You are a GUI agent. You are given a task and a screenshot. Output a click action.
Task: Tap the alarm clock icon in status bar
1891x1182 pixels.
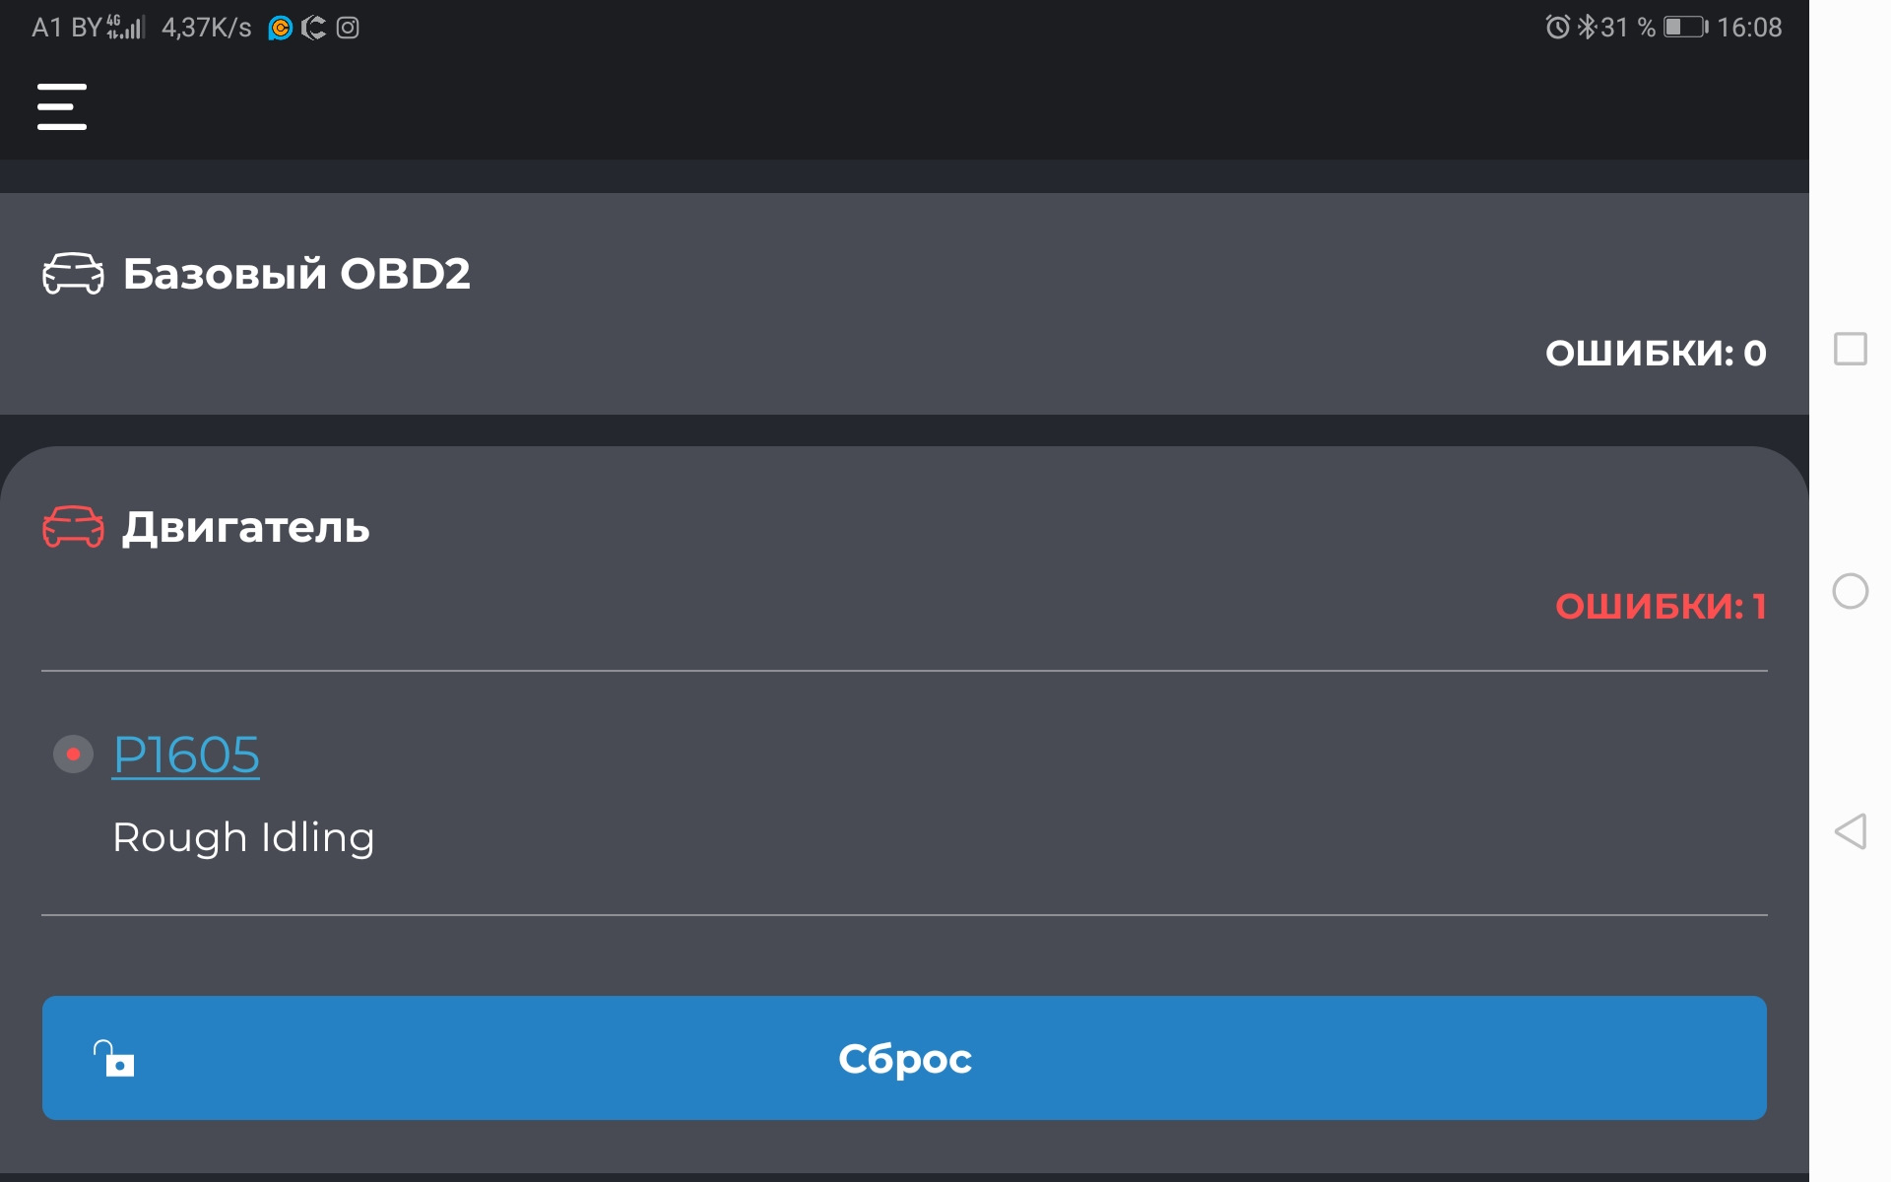tap(1557, 28)
